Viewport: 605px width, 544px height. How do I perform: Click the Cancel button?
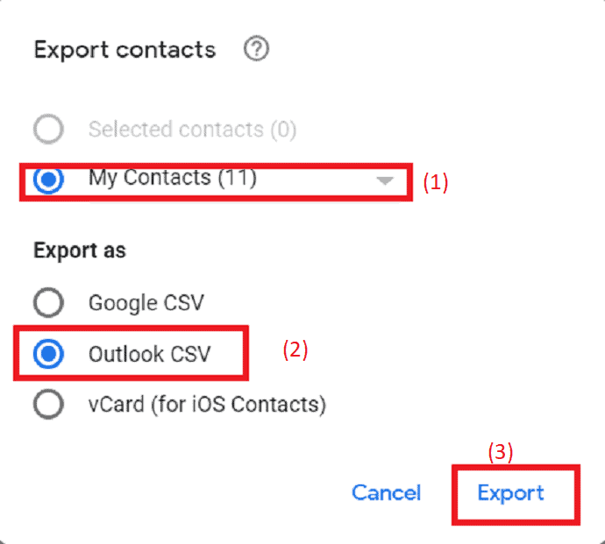coord(386,492)
